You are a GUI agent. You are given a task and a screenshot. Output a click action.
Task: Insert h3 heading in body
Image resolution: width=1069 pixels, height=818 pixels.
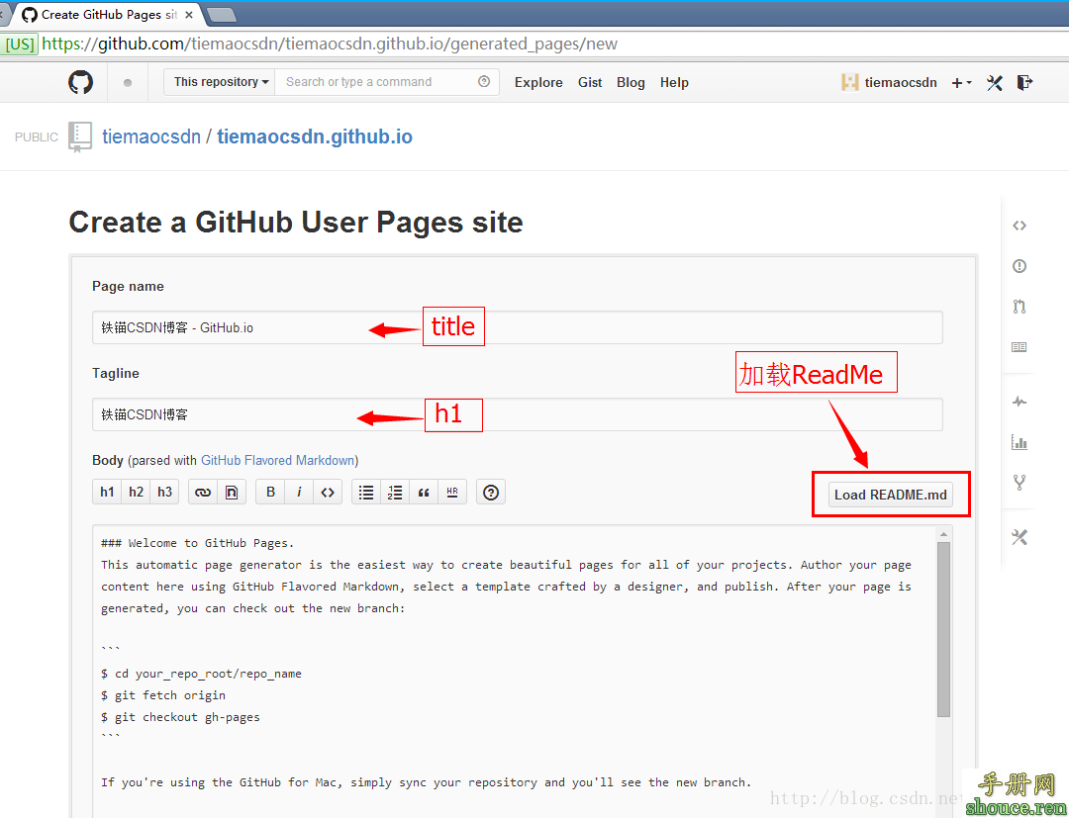click(164, 492)
